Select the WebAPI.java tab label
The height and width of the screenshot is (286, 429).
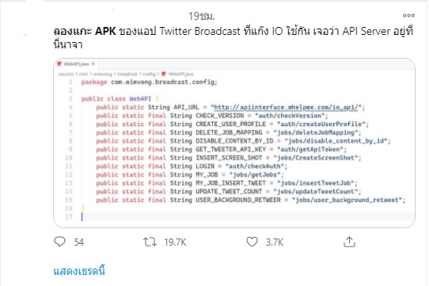click(x=76, y=64)
